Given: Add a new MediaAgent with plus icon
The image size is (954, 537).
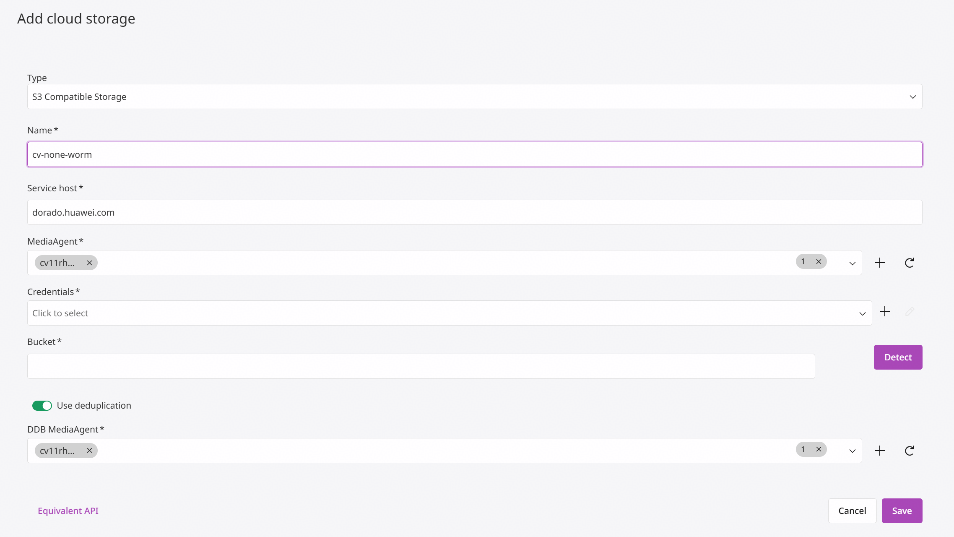Looking at the screenshot, I should [880, 263].
